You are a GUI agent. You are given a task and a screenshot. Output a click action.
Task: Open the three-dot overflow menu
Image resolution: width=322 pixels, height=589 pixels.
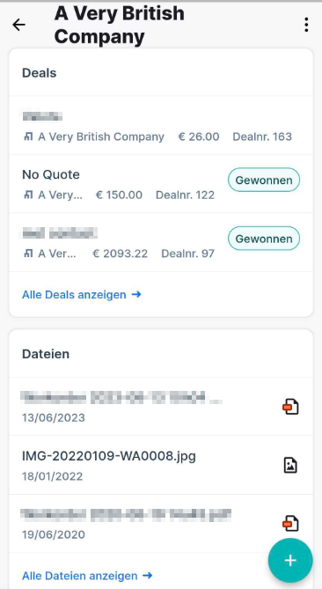coord(306,25)
